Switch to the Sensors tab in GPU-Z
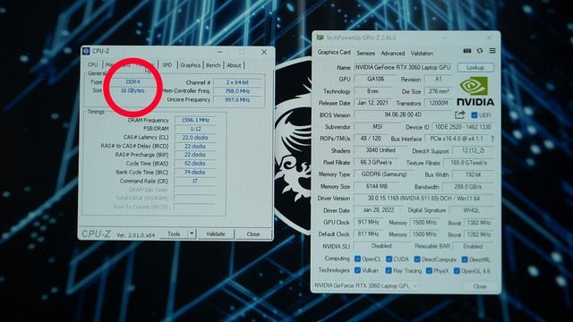573x322 pixels. coord(365,54)
